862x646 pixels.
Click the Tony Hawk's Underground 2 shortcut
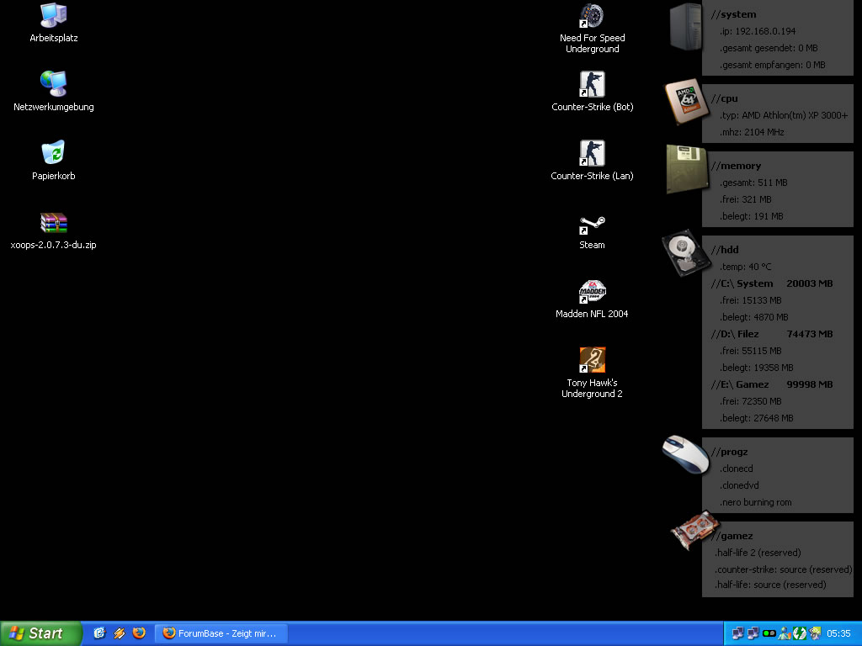click(592, 373)
